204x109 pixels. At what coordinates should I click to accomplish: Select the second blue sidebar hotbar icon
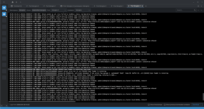click(4, 14)
